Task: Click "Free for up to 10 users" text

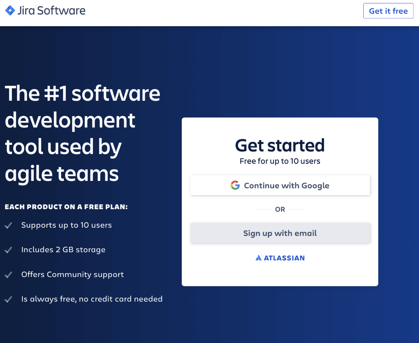Action: (x=280, y=161)
